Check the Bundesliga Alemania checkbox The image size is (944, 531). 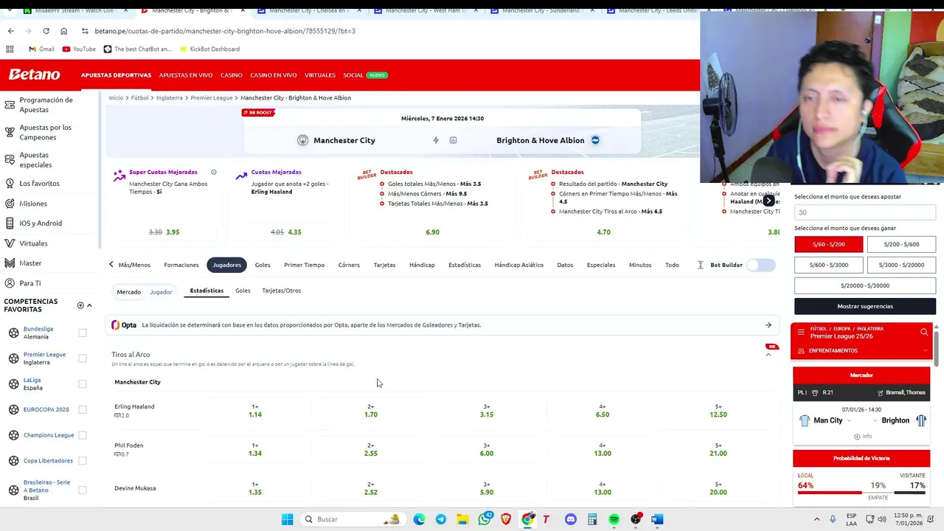[83, 333]
